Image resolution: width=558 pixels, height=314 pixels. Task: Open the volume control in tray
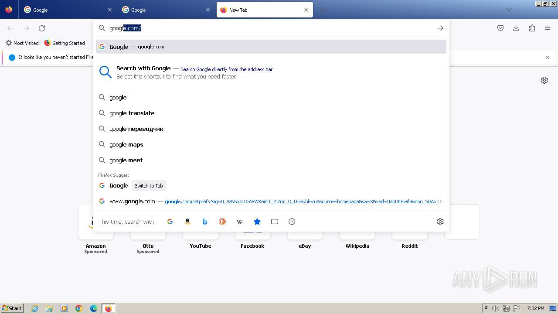tap(496, 308)
